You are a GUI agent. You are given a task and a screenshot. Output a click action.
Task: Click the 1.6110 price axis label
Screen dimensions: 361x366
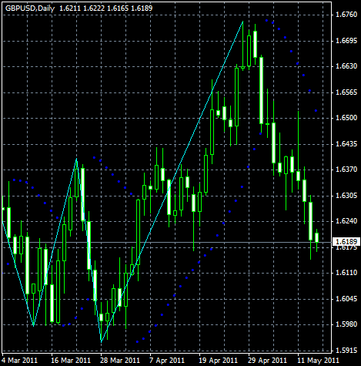[x=346, y=273]
